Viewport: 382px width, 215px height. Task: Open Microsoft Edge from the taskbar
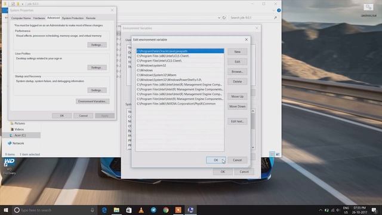pyautogui.click(x=104, y=210)
